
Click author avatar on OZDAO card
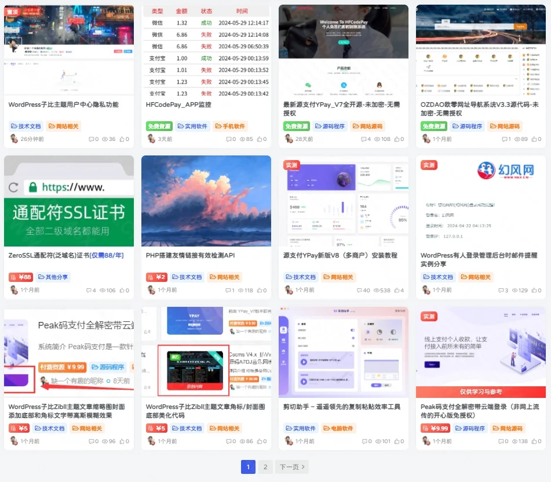(426, 139)
